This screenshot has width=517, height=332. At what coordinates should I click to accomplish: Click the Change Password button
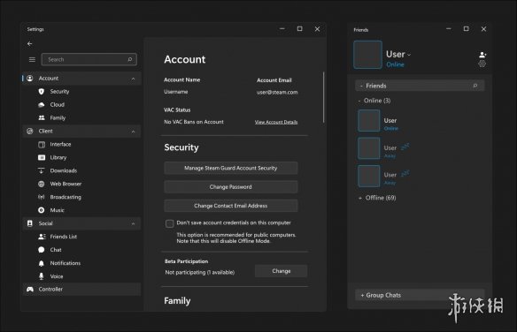pos(231,186)
